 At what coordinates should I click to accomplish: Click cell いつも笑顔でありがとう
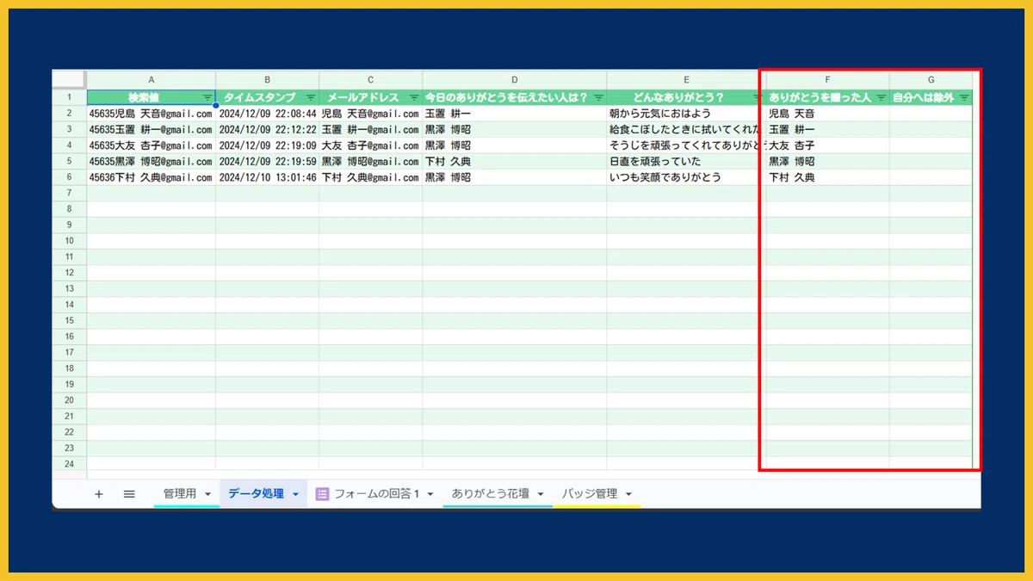(x=686, y=177)
